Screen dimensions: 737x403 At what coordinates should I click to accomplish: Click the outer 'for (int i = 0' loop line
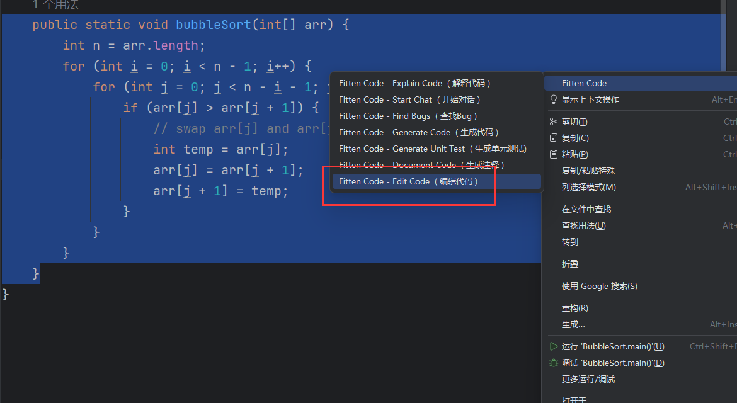point(186,66)
